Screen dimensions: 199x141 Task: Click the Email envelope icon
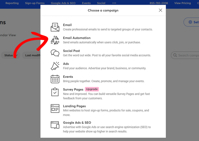point(55,27)
